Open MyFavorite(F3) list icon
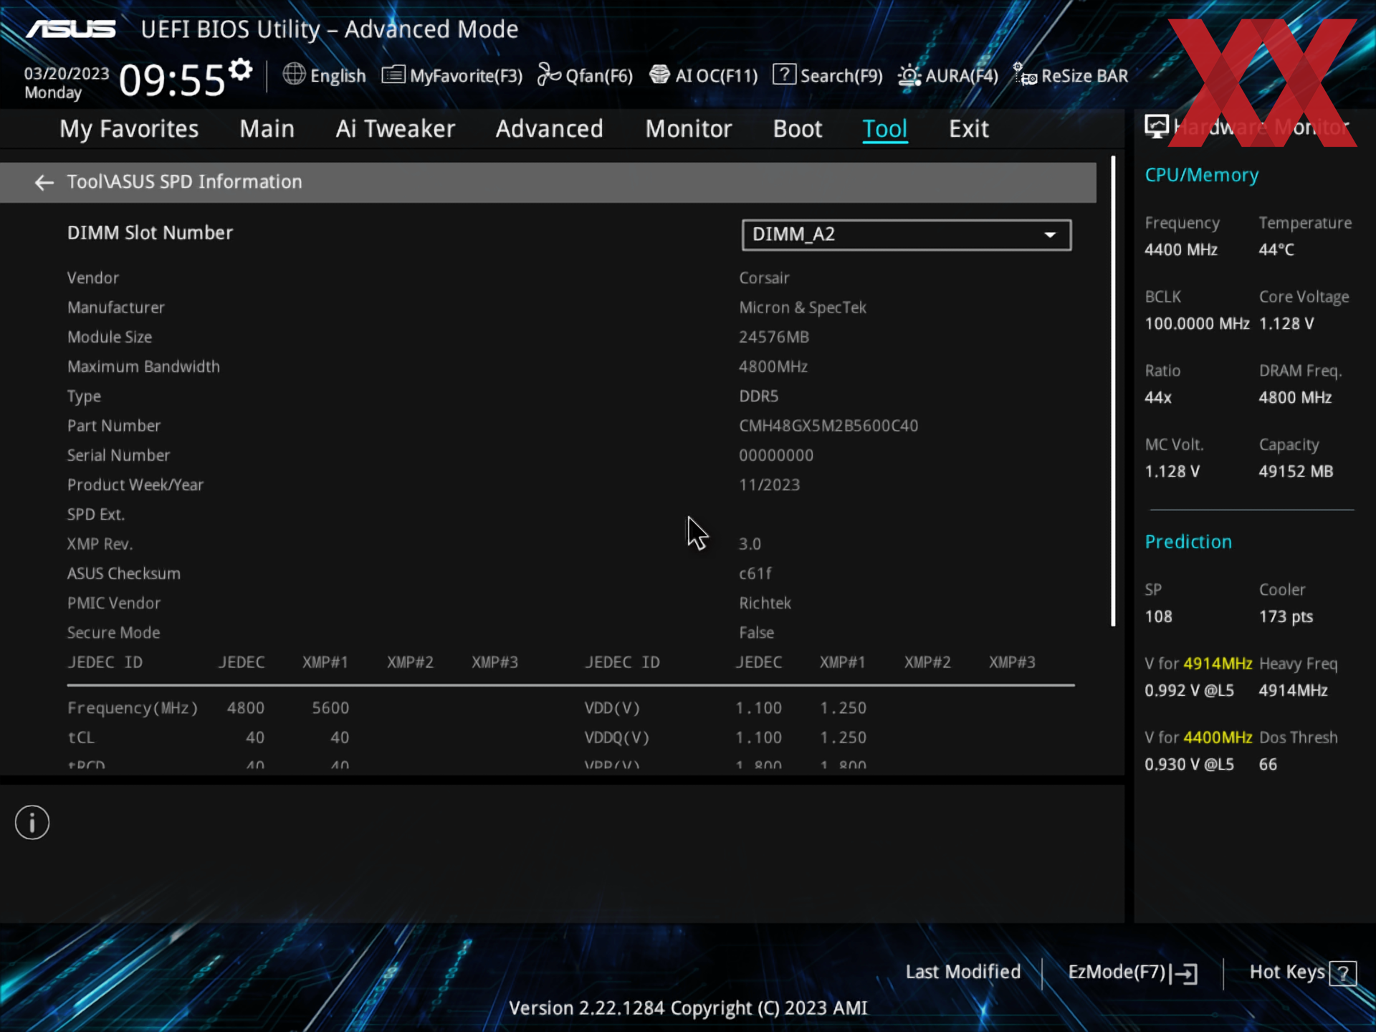The height and width of the screenshot is (1032, 1376). [x=393, y=75]
